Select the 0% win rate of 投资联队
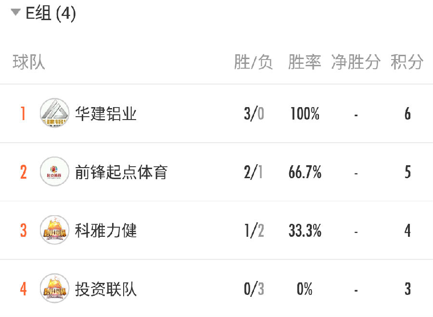Viewport: 433px width, 317px height. coord(305,289)
